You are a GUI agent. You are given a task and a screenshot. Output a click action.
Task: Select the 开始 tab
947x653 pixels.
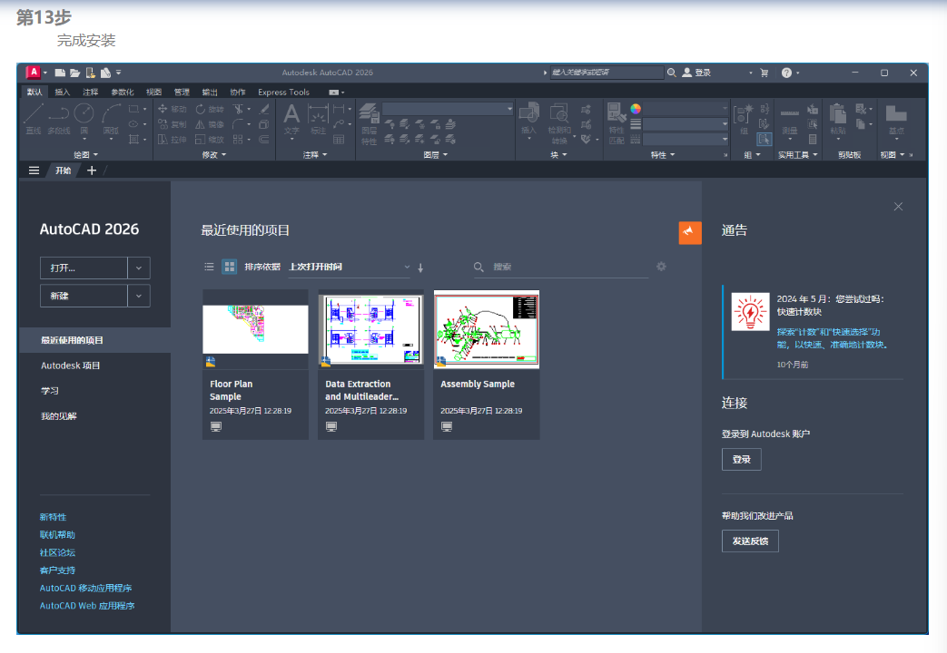[64, 170]
